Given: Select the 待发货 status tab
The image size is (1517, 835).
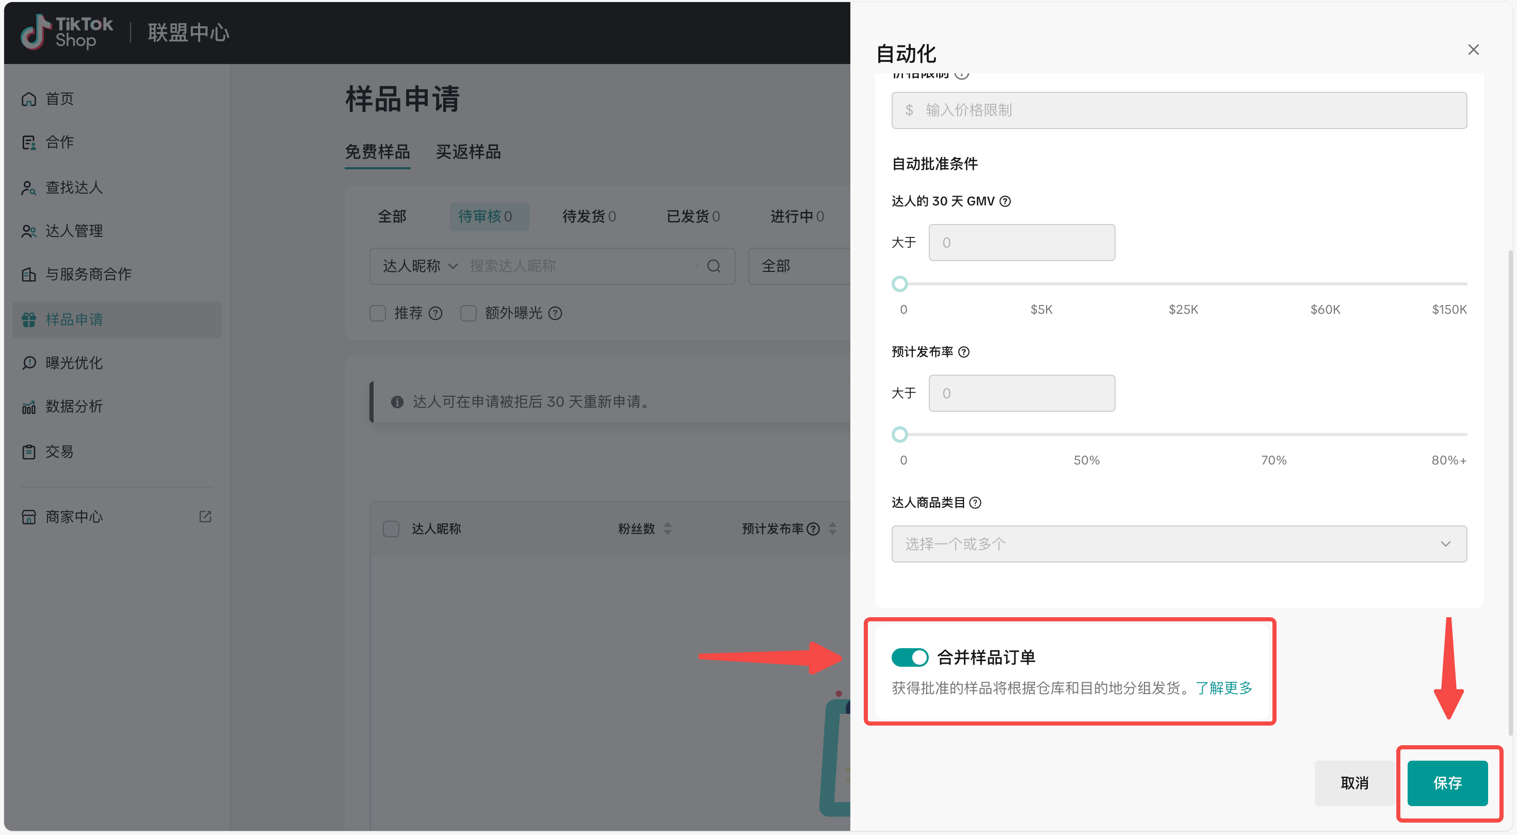Looking at the screenshot, I should tap(588, 217).
